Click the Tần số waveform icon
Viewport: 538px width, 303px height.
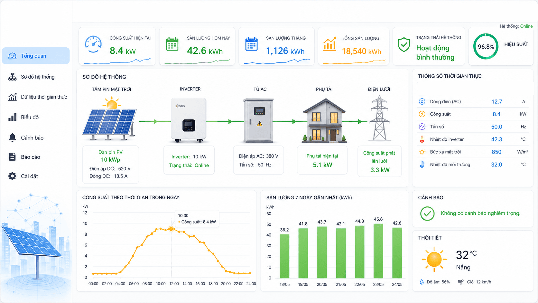click(x=422, y=127)
